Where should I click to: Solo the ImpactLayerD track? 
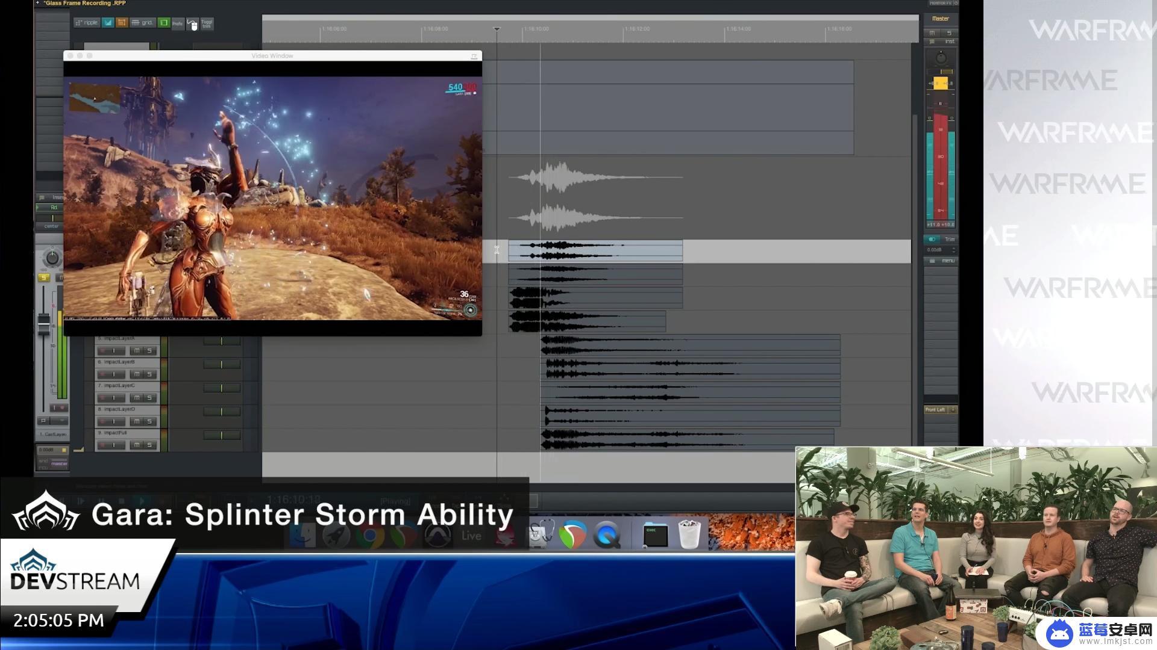[149, 421]
